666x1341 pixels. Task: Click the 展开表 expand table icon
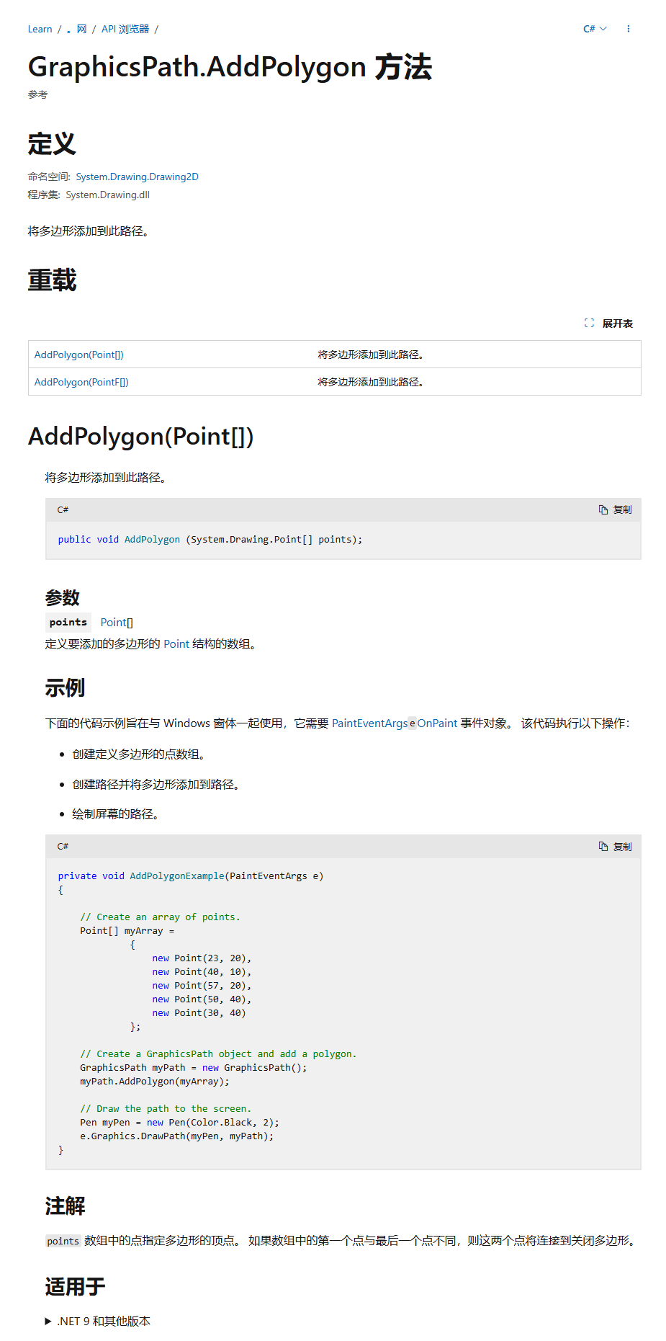coord(589,324)
